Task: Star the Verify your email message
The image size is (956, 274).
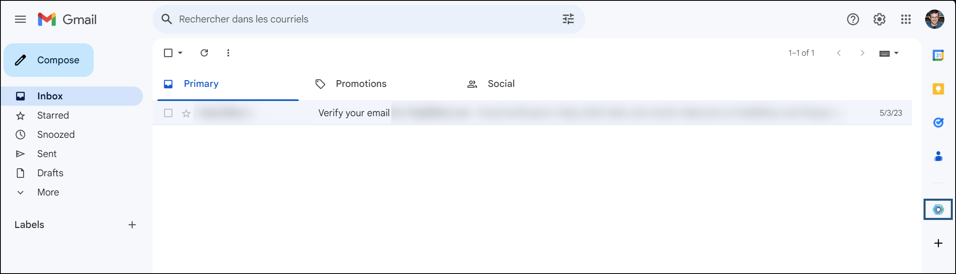Action: [x=186, y=113]
